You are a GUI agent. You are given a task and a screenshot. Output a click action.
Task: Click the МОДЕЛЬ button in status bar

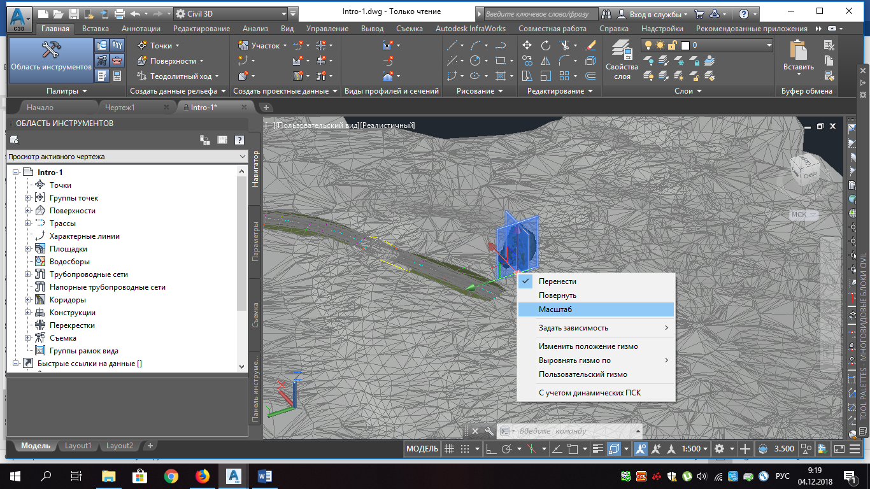pos(422,449)
